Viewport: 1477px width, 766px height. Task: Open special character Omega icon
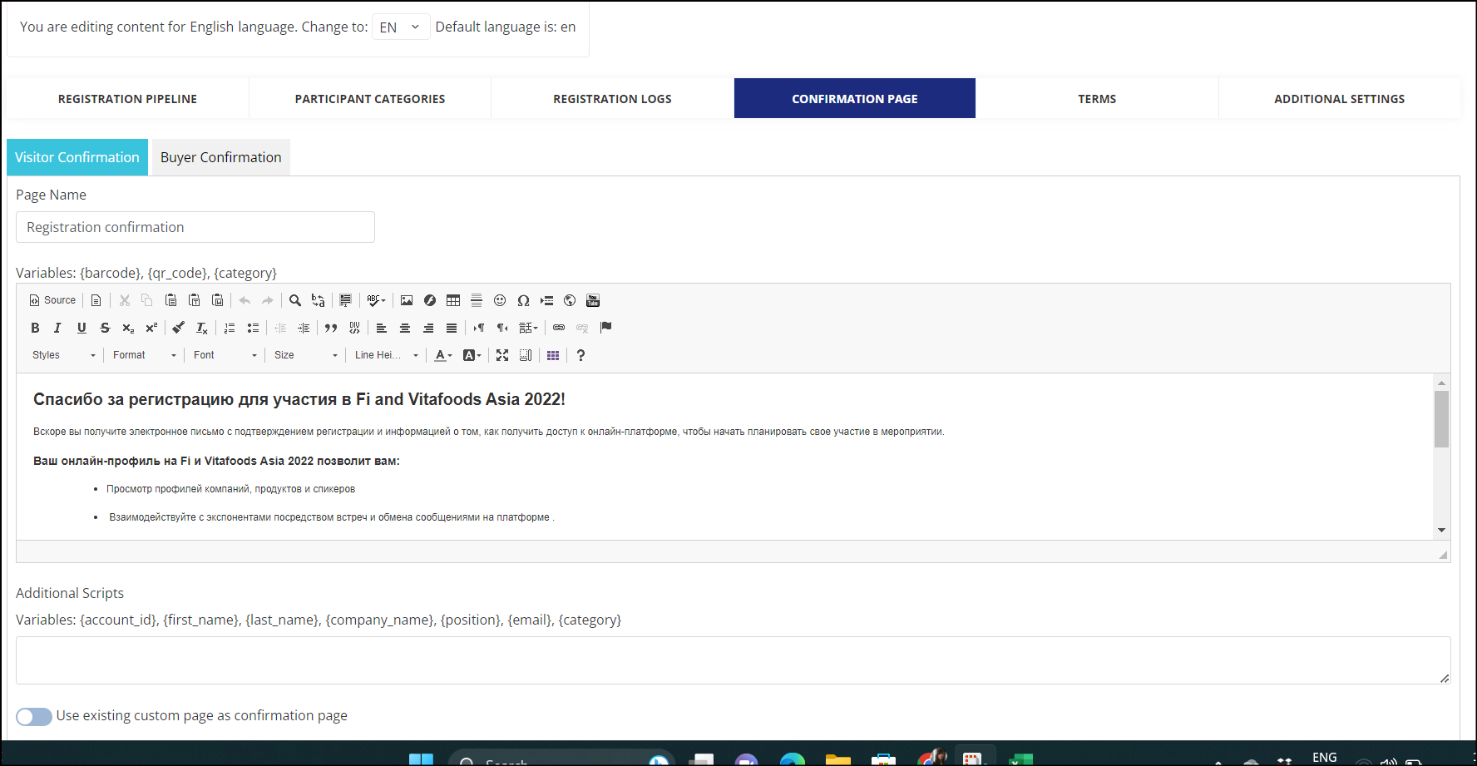523,300
